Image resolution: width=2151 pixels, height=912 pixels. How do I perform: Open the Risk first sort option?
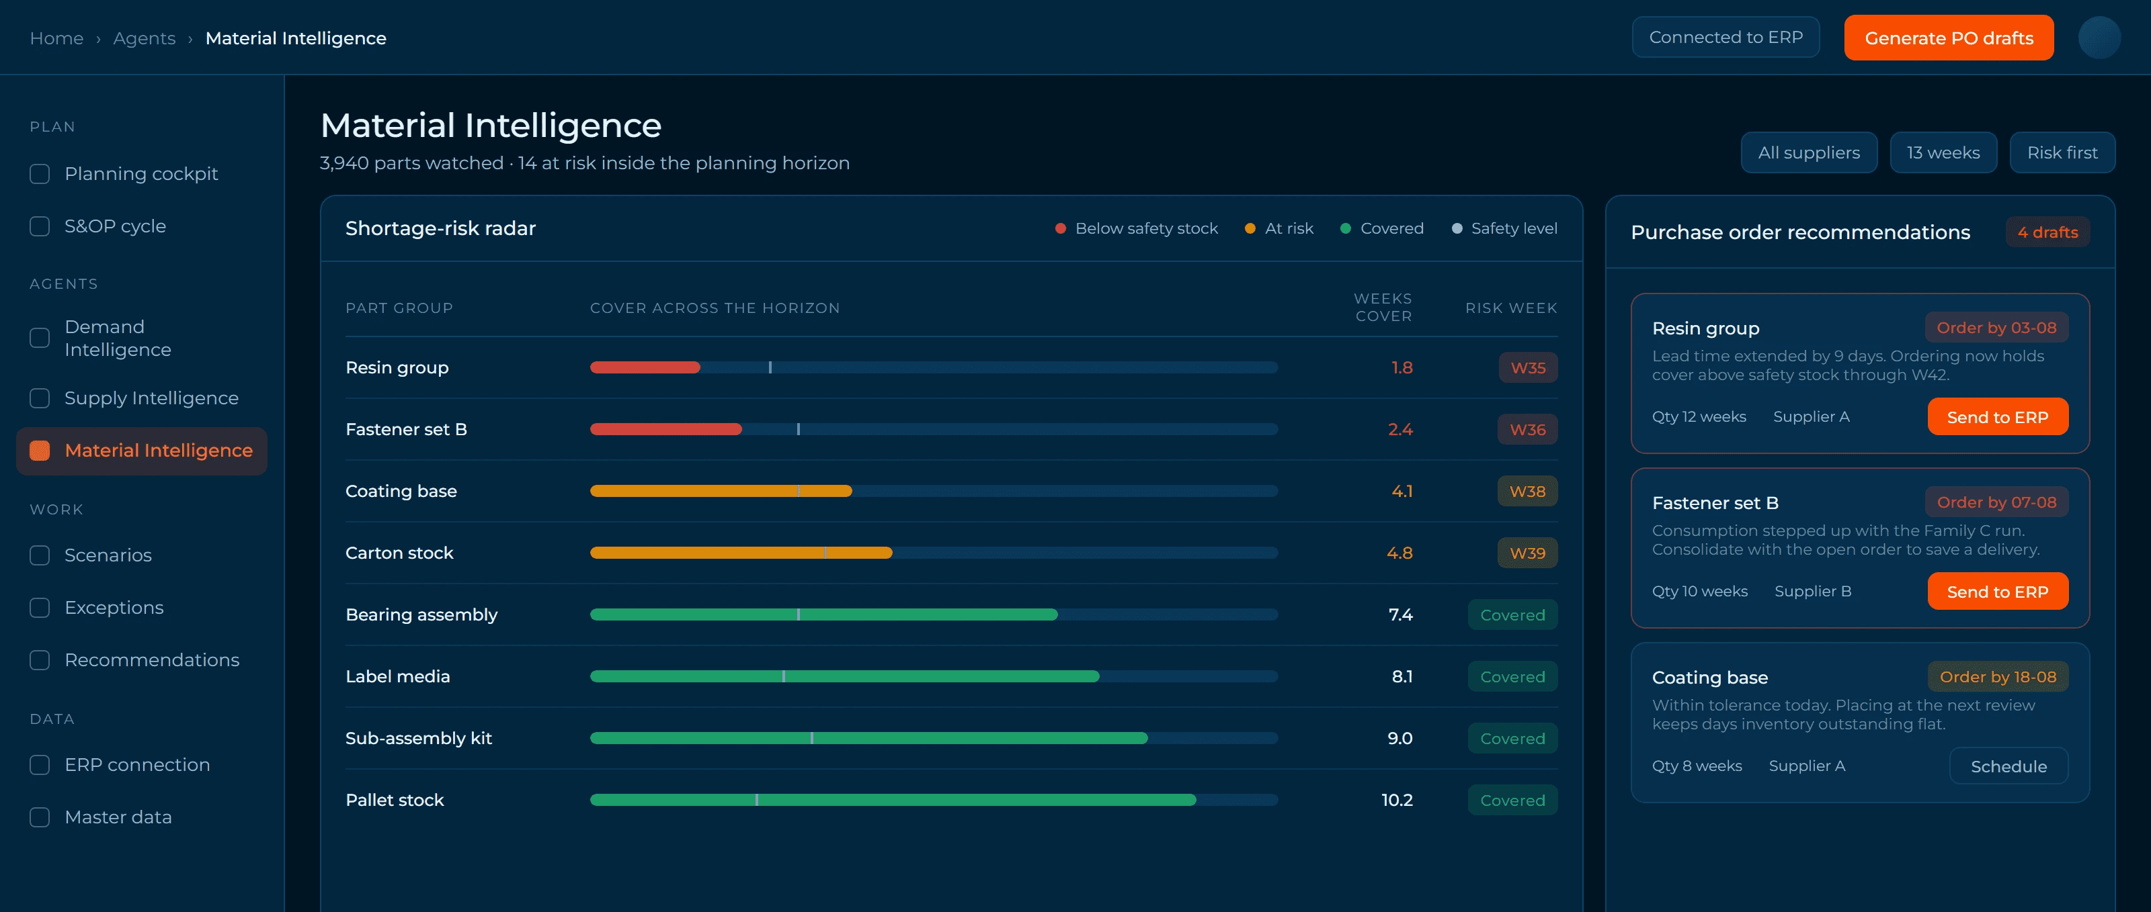(x=2062, y=152)
